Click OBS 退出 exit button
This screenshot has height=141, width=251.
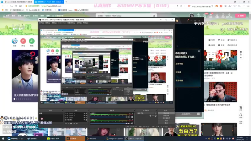[166, 123]
